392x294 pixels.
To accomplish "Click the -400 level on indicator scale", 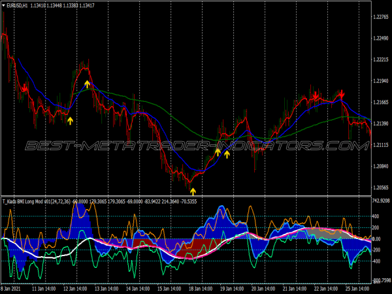I will 376,261.
